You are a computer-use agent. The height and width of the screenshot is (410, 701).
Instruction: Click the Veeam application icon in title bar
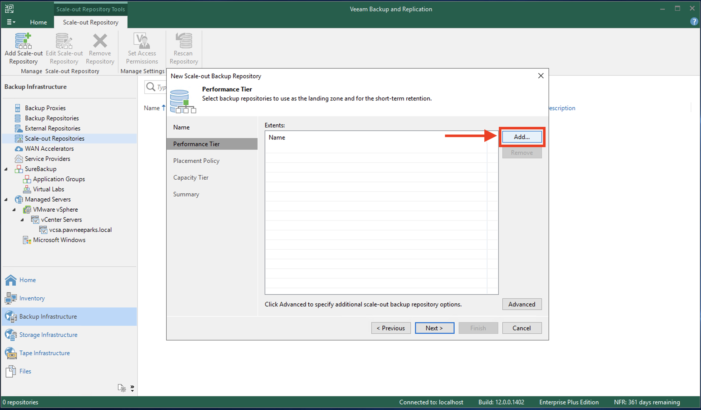click(x=9, y=9)
